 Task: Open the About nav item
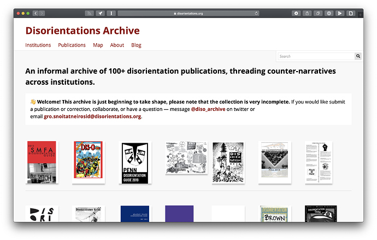[117, 45]
